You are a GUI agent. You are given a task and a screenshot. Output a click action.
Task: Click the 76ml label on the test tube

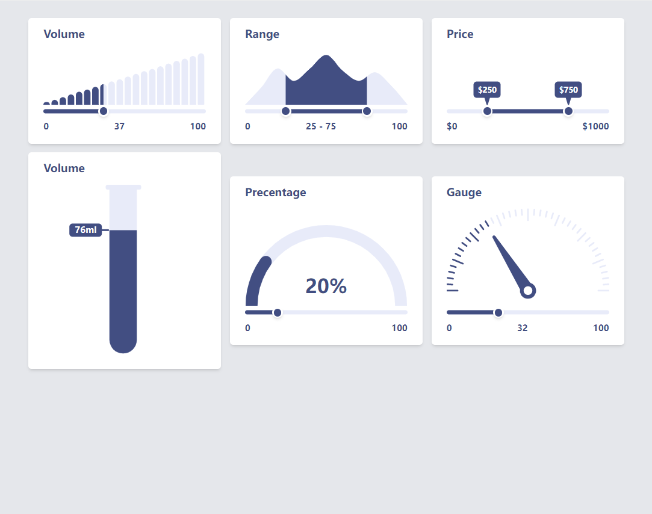point(85,230)
